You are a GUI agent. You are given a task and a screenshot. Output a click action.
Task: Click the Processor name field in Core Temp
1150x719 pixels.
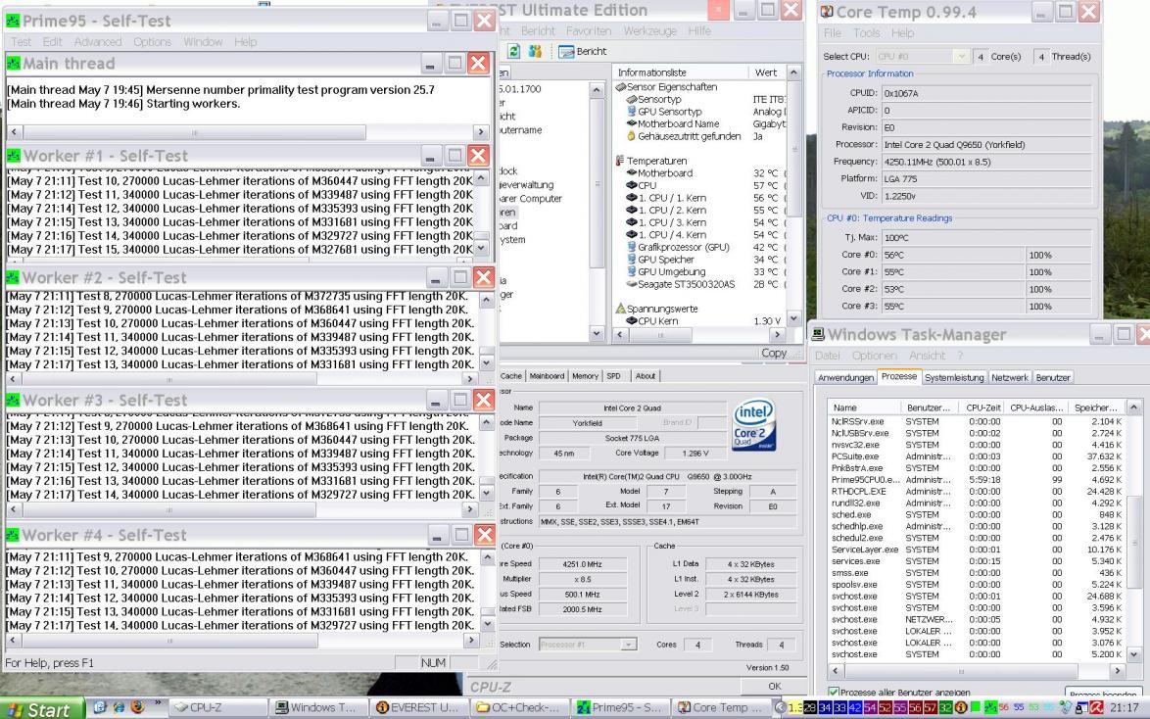(x=986, y=145)
